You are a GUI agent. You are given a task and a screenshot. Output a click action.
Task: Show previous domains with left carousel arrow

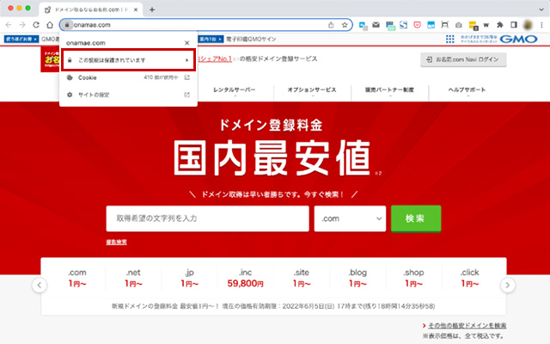coord(40,285)
